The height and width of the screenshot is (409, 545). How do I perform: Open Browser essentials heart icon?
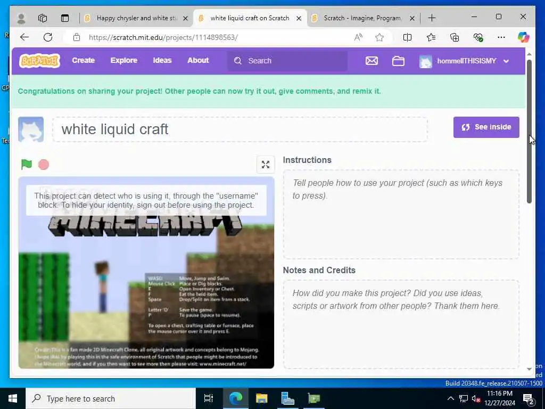coord(478,37)
